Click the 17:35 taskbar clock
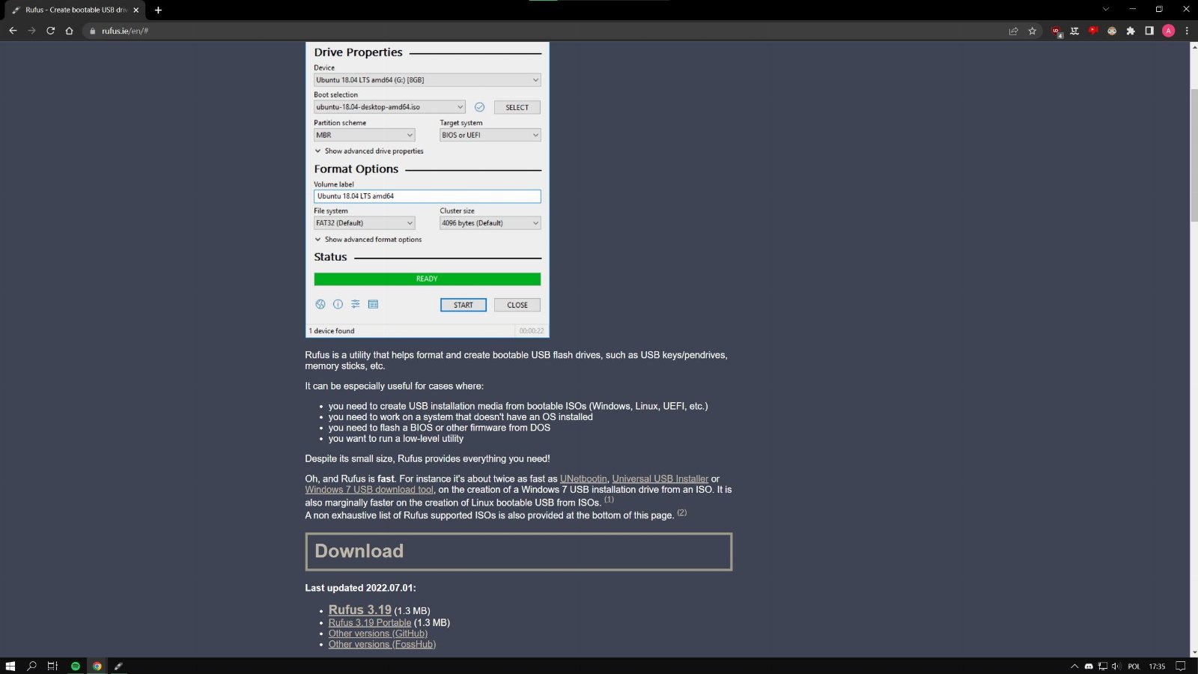Viewport: 1198px width, 674px height. tap(1157, 666)
